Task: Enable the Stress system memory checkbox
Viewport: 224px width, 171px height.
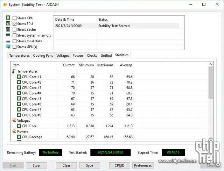Action: [14, 35]
